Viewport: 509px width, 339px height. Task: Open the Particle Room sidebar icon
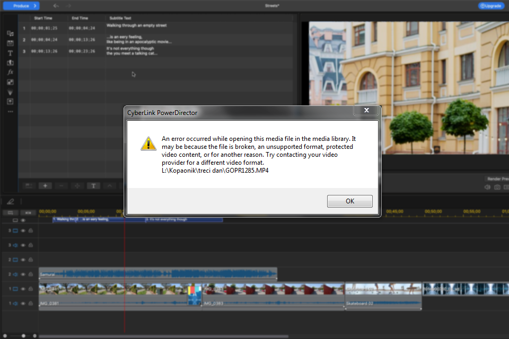click(11, 92)
